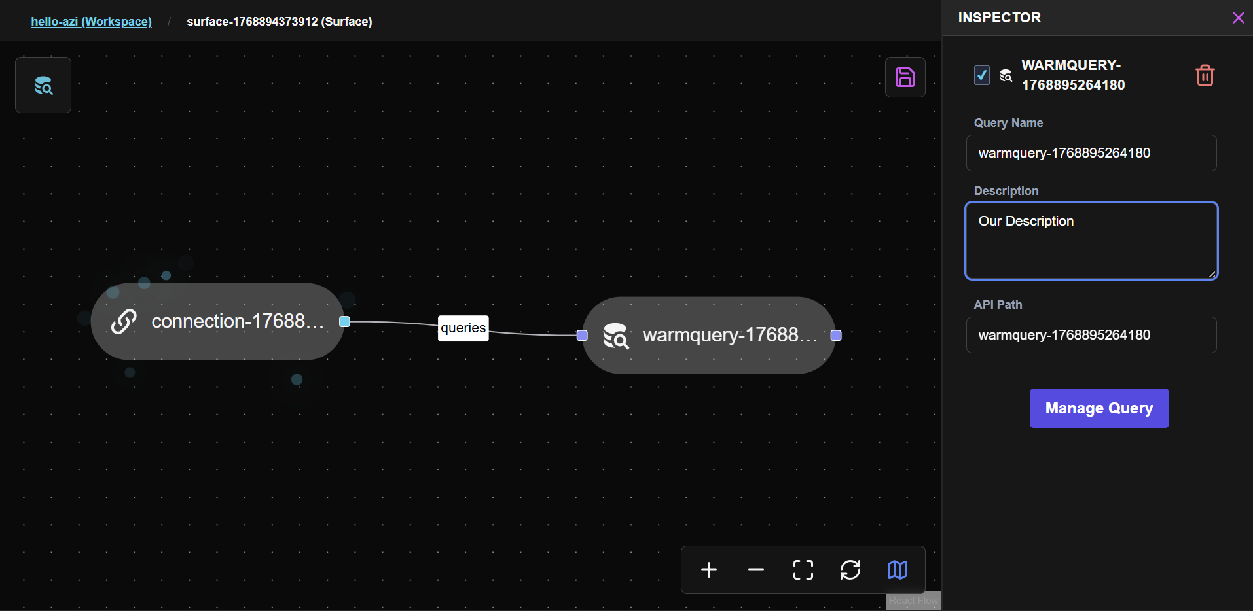Close the Inspector panel
Image resolution: width=1253 pixels, height=611 pixels.
[x=1238, y=18]
